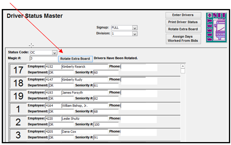Click Assign Days Worked From Bids
The image size is (231, 145).
(183, 39)
